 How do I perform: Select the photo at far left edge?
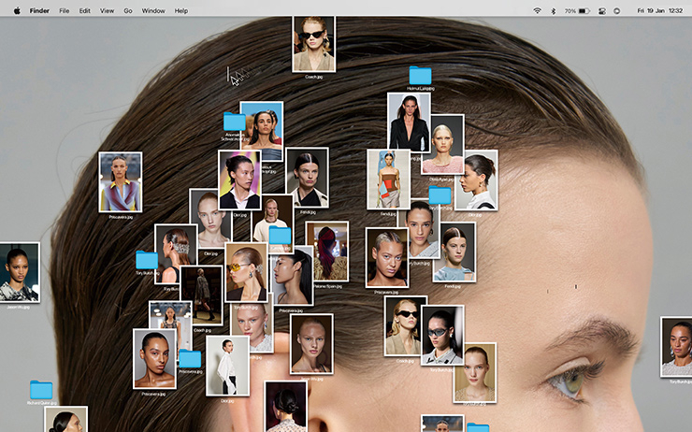coord(18,271)
